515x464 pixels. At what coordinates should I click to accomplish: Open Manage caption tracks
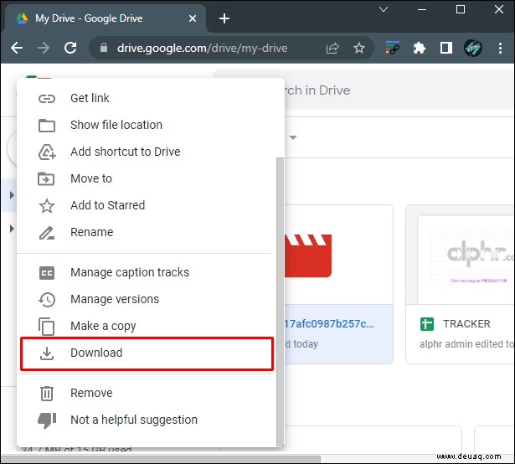147,272
